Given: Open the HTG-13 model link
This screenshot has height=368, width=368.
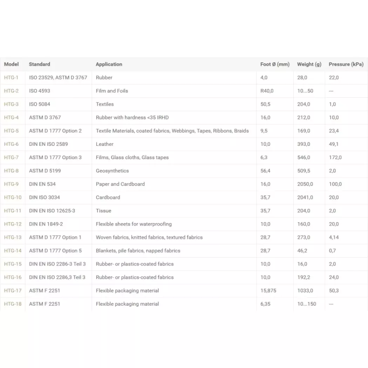Looking at the screenshot, I should click(x=13, y=237).
